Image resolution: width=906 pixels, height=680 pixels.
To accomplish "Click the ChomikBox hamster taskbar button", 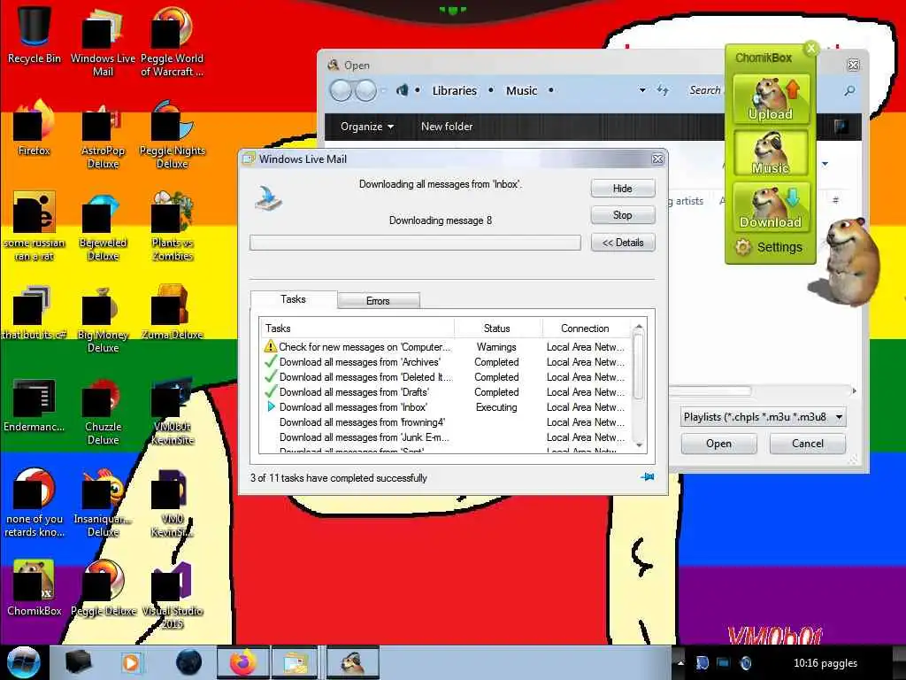I will point(353,662).
